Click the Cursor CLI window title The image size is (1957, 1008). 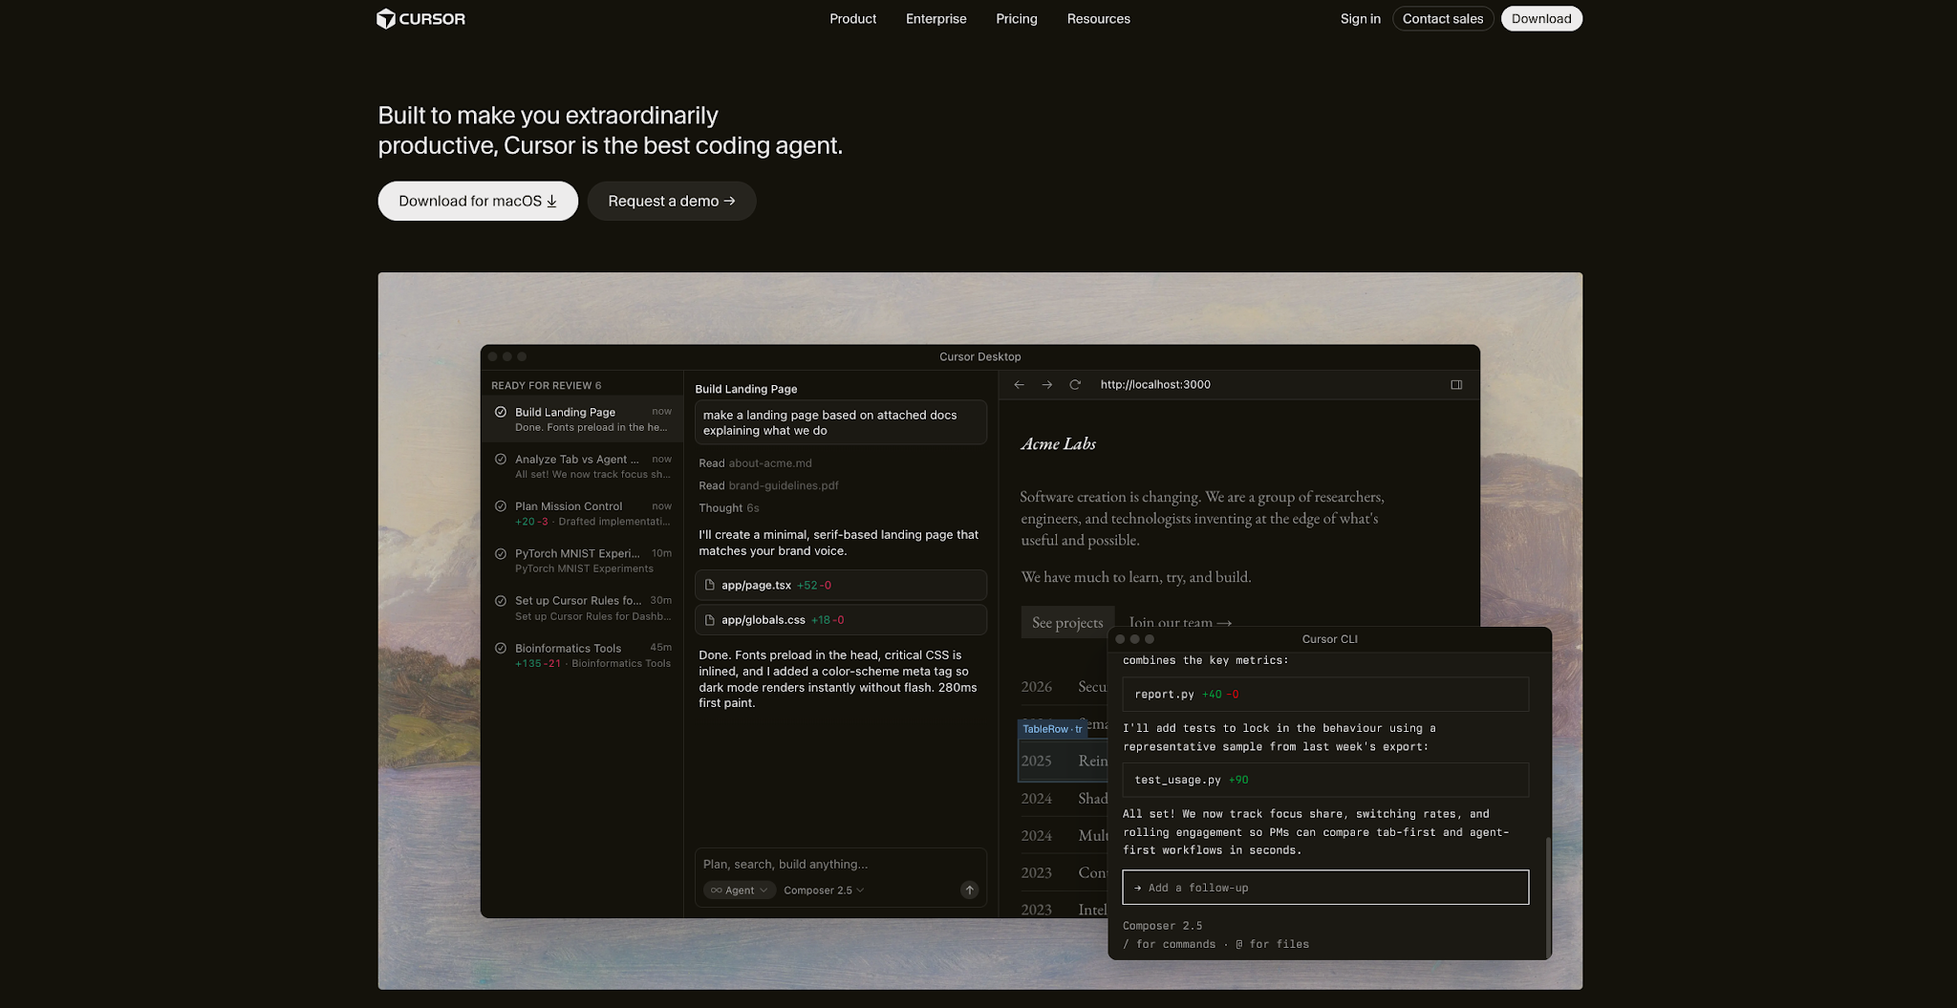pos(1329,639)
